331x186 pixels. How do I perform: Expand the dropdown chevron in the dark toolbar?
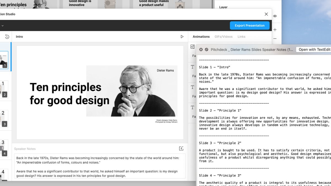click(x=2, y=26)
